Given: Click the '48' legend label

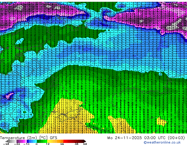Looking at the screenshot, I should (x=85, y=144).
